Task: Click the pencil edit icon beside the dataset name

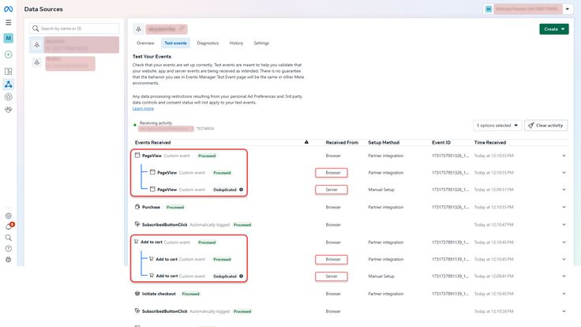Action: point(182,29)
